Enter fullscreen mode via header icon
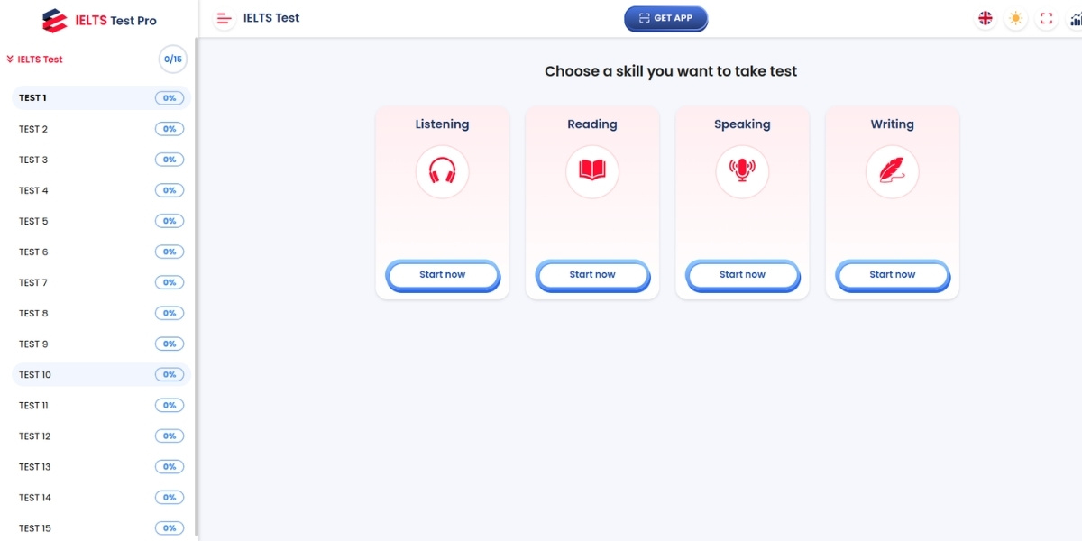The image size is (1082, 541). [1046, 18]
